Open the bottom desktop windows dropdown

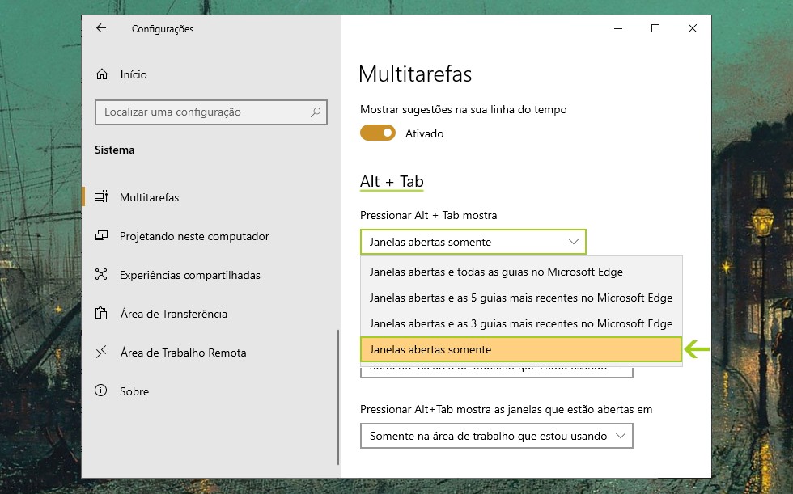496,436
